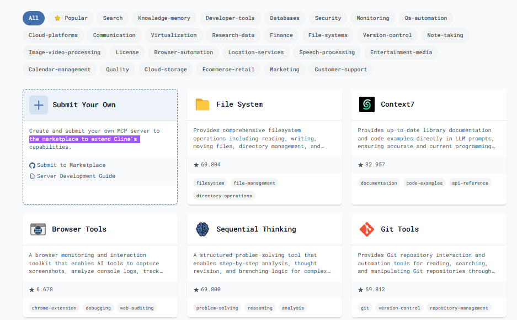Viewport: 517px width, 320px height.
Task: Click the Browser Tools globe icon
Action: pos(38,229)
